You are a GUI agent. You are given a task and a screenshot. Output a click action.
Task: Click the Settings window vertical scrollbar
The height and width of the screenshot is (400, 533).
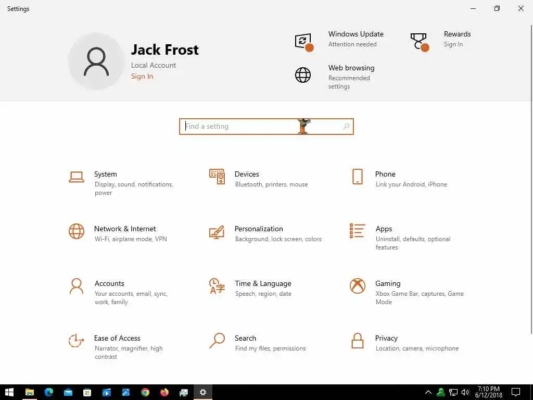coord(531,179)
